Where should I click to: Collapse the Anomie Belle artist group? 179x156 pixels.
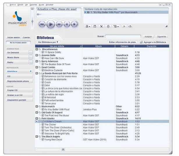tap(37, 55)
